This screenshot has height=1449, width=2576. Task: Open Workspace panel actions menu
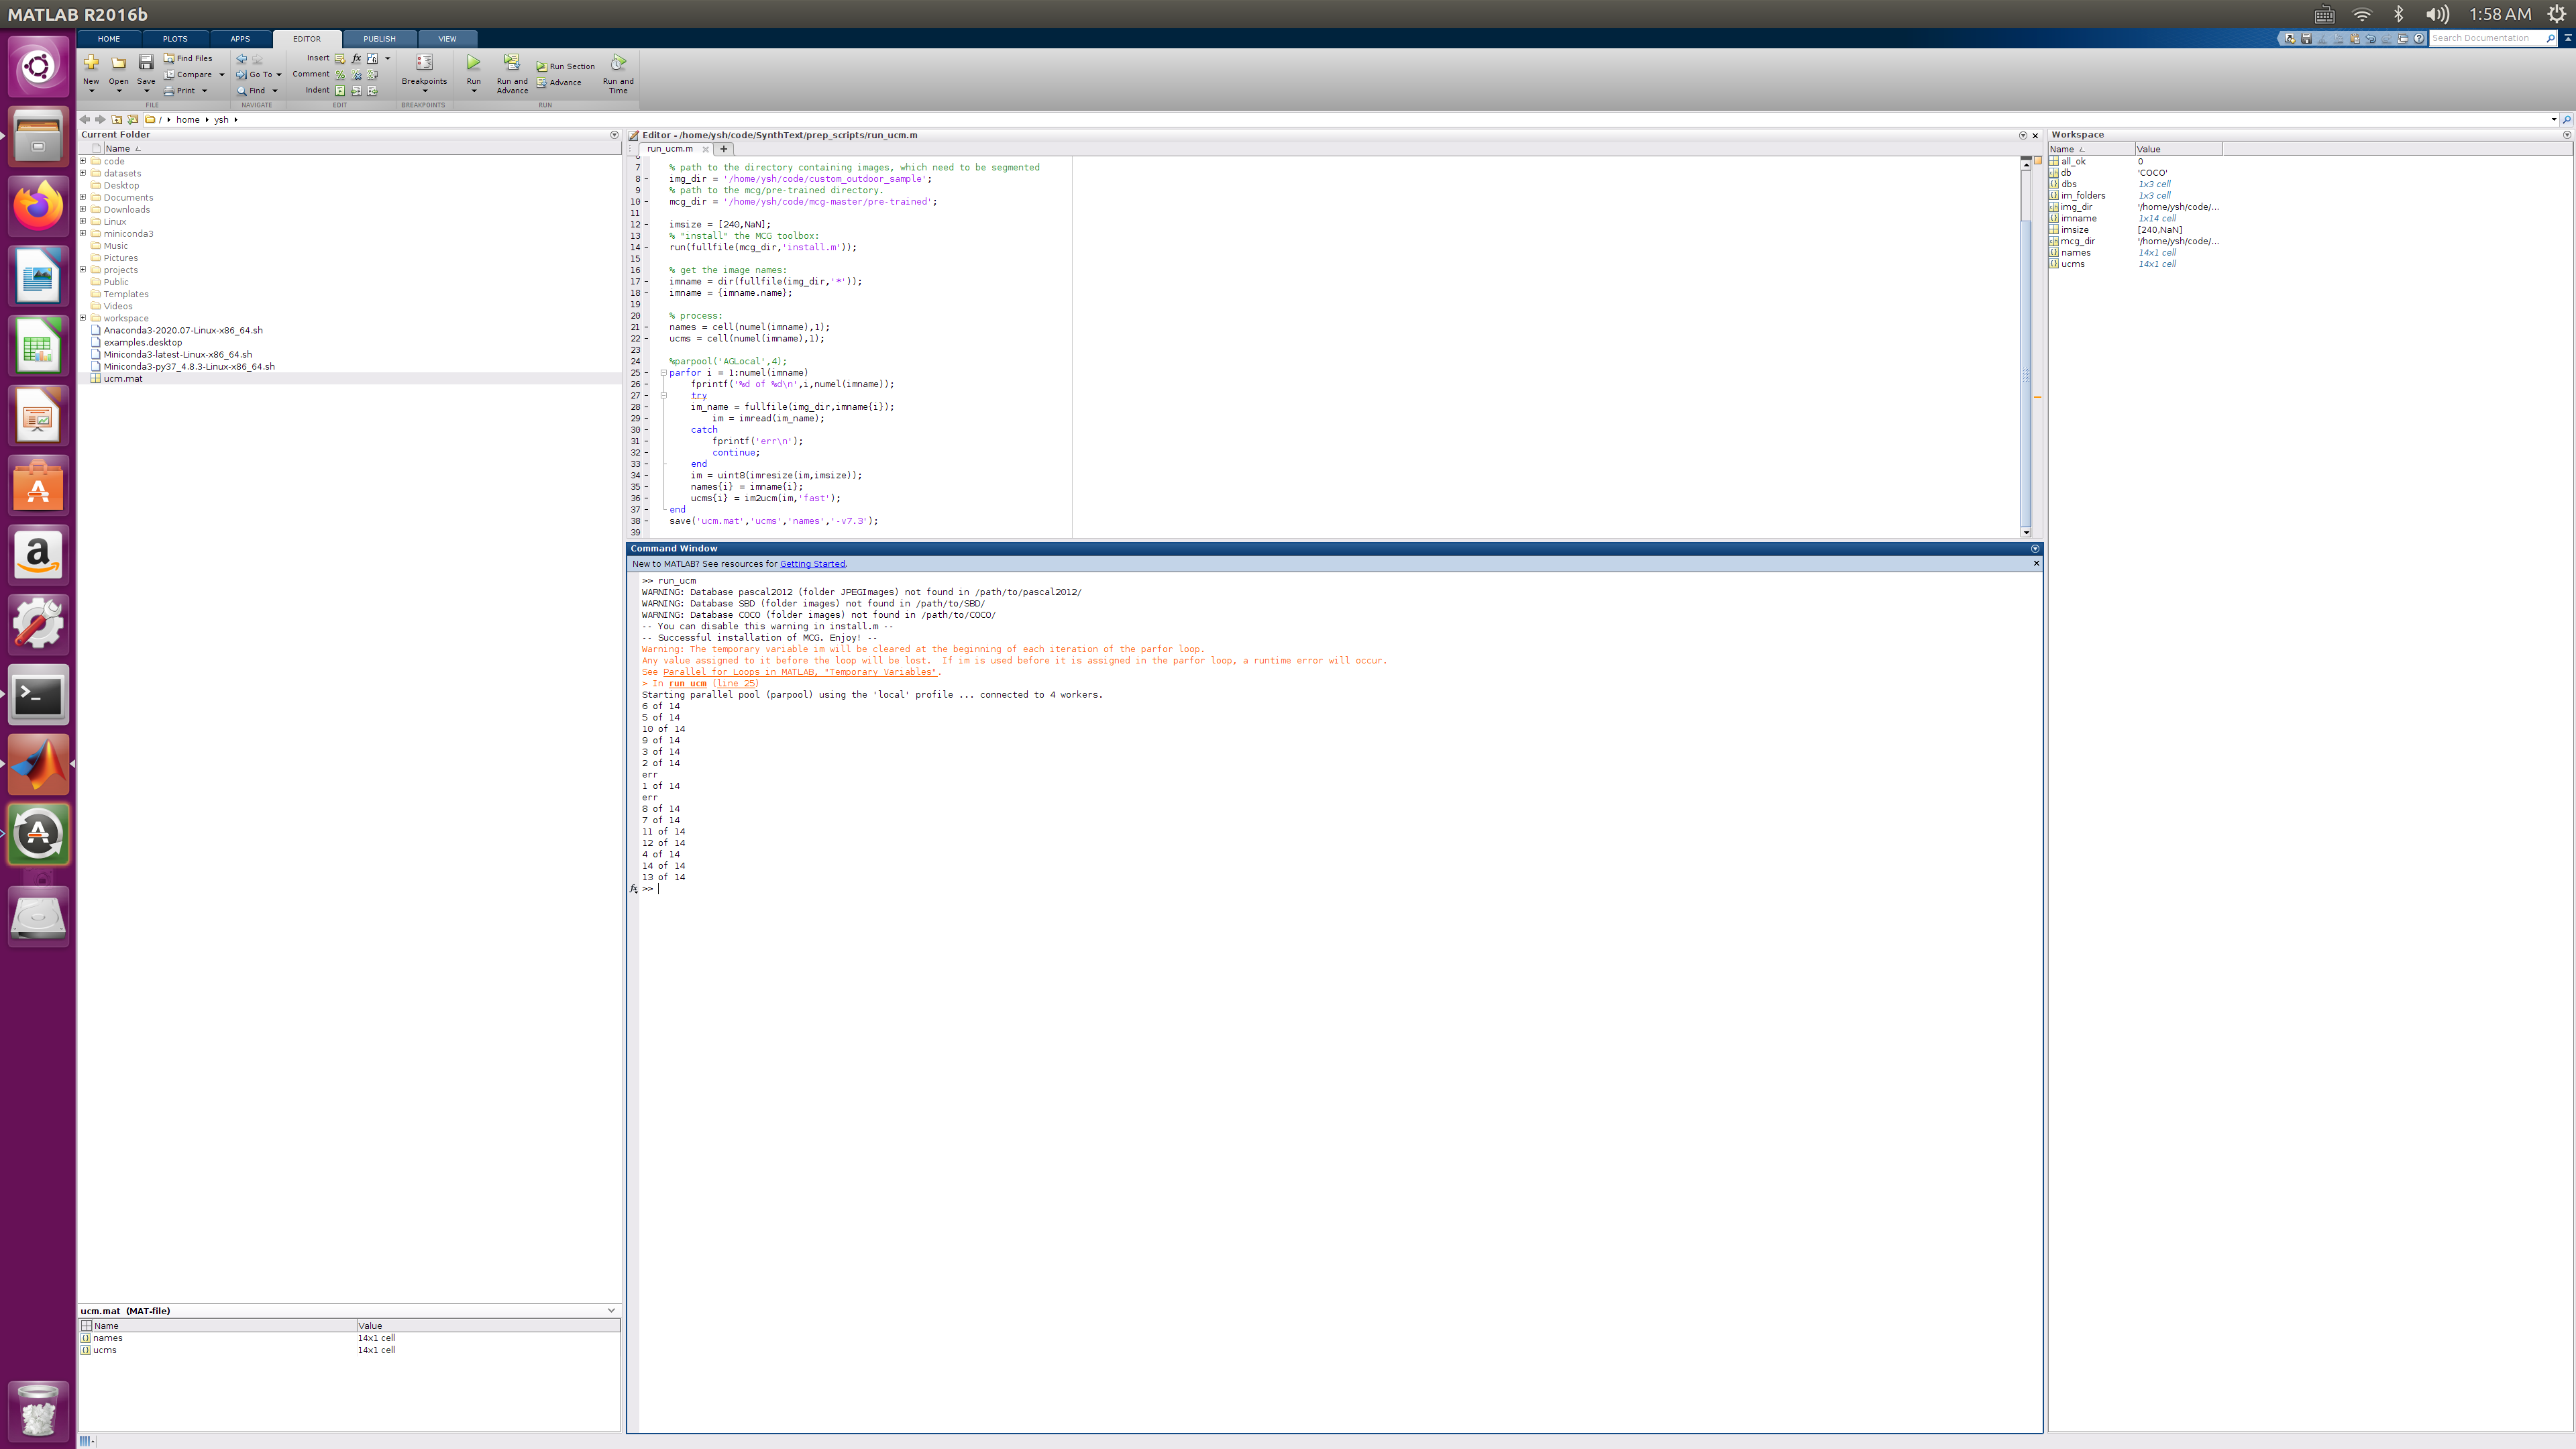[2567, 135]
